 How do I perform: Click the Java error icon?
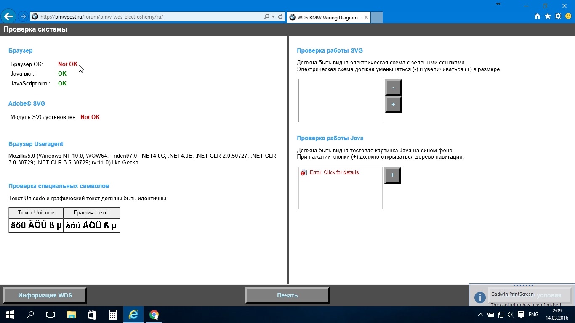(x=303, y=172)
